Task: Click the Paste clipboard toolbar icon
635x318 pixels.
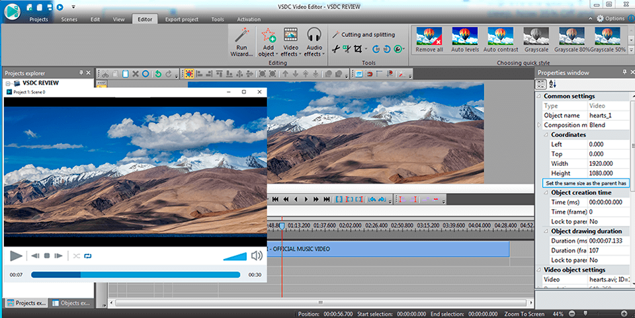Action: tap(126, 74)
